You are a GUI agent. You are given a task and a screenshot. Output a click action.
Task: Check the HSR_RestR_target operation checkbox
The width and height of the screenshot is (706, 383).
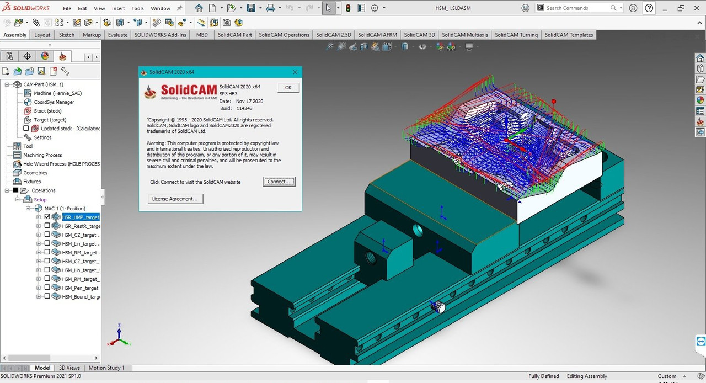(47, 226)
